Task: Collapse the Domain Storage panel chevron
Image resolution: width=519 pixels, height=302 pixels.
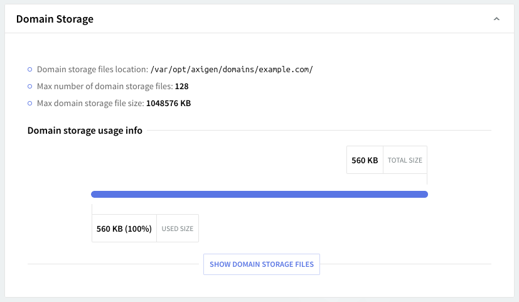Action: click(496, 19)
